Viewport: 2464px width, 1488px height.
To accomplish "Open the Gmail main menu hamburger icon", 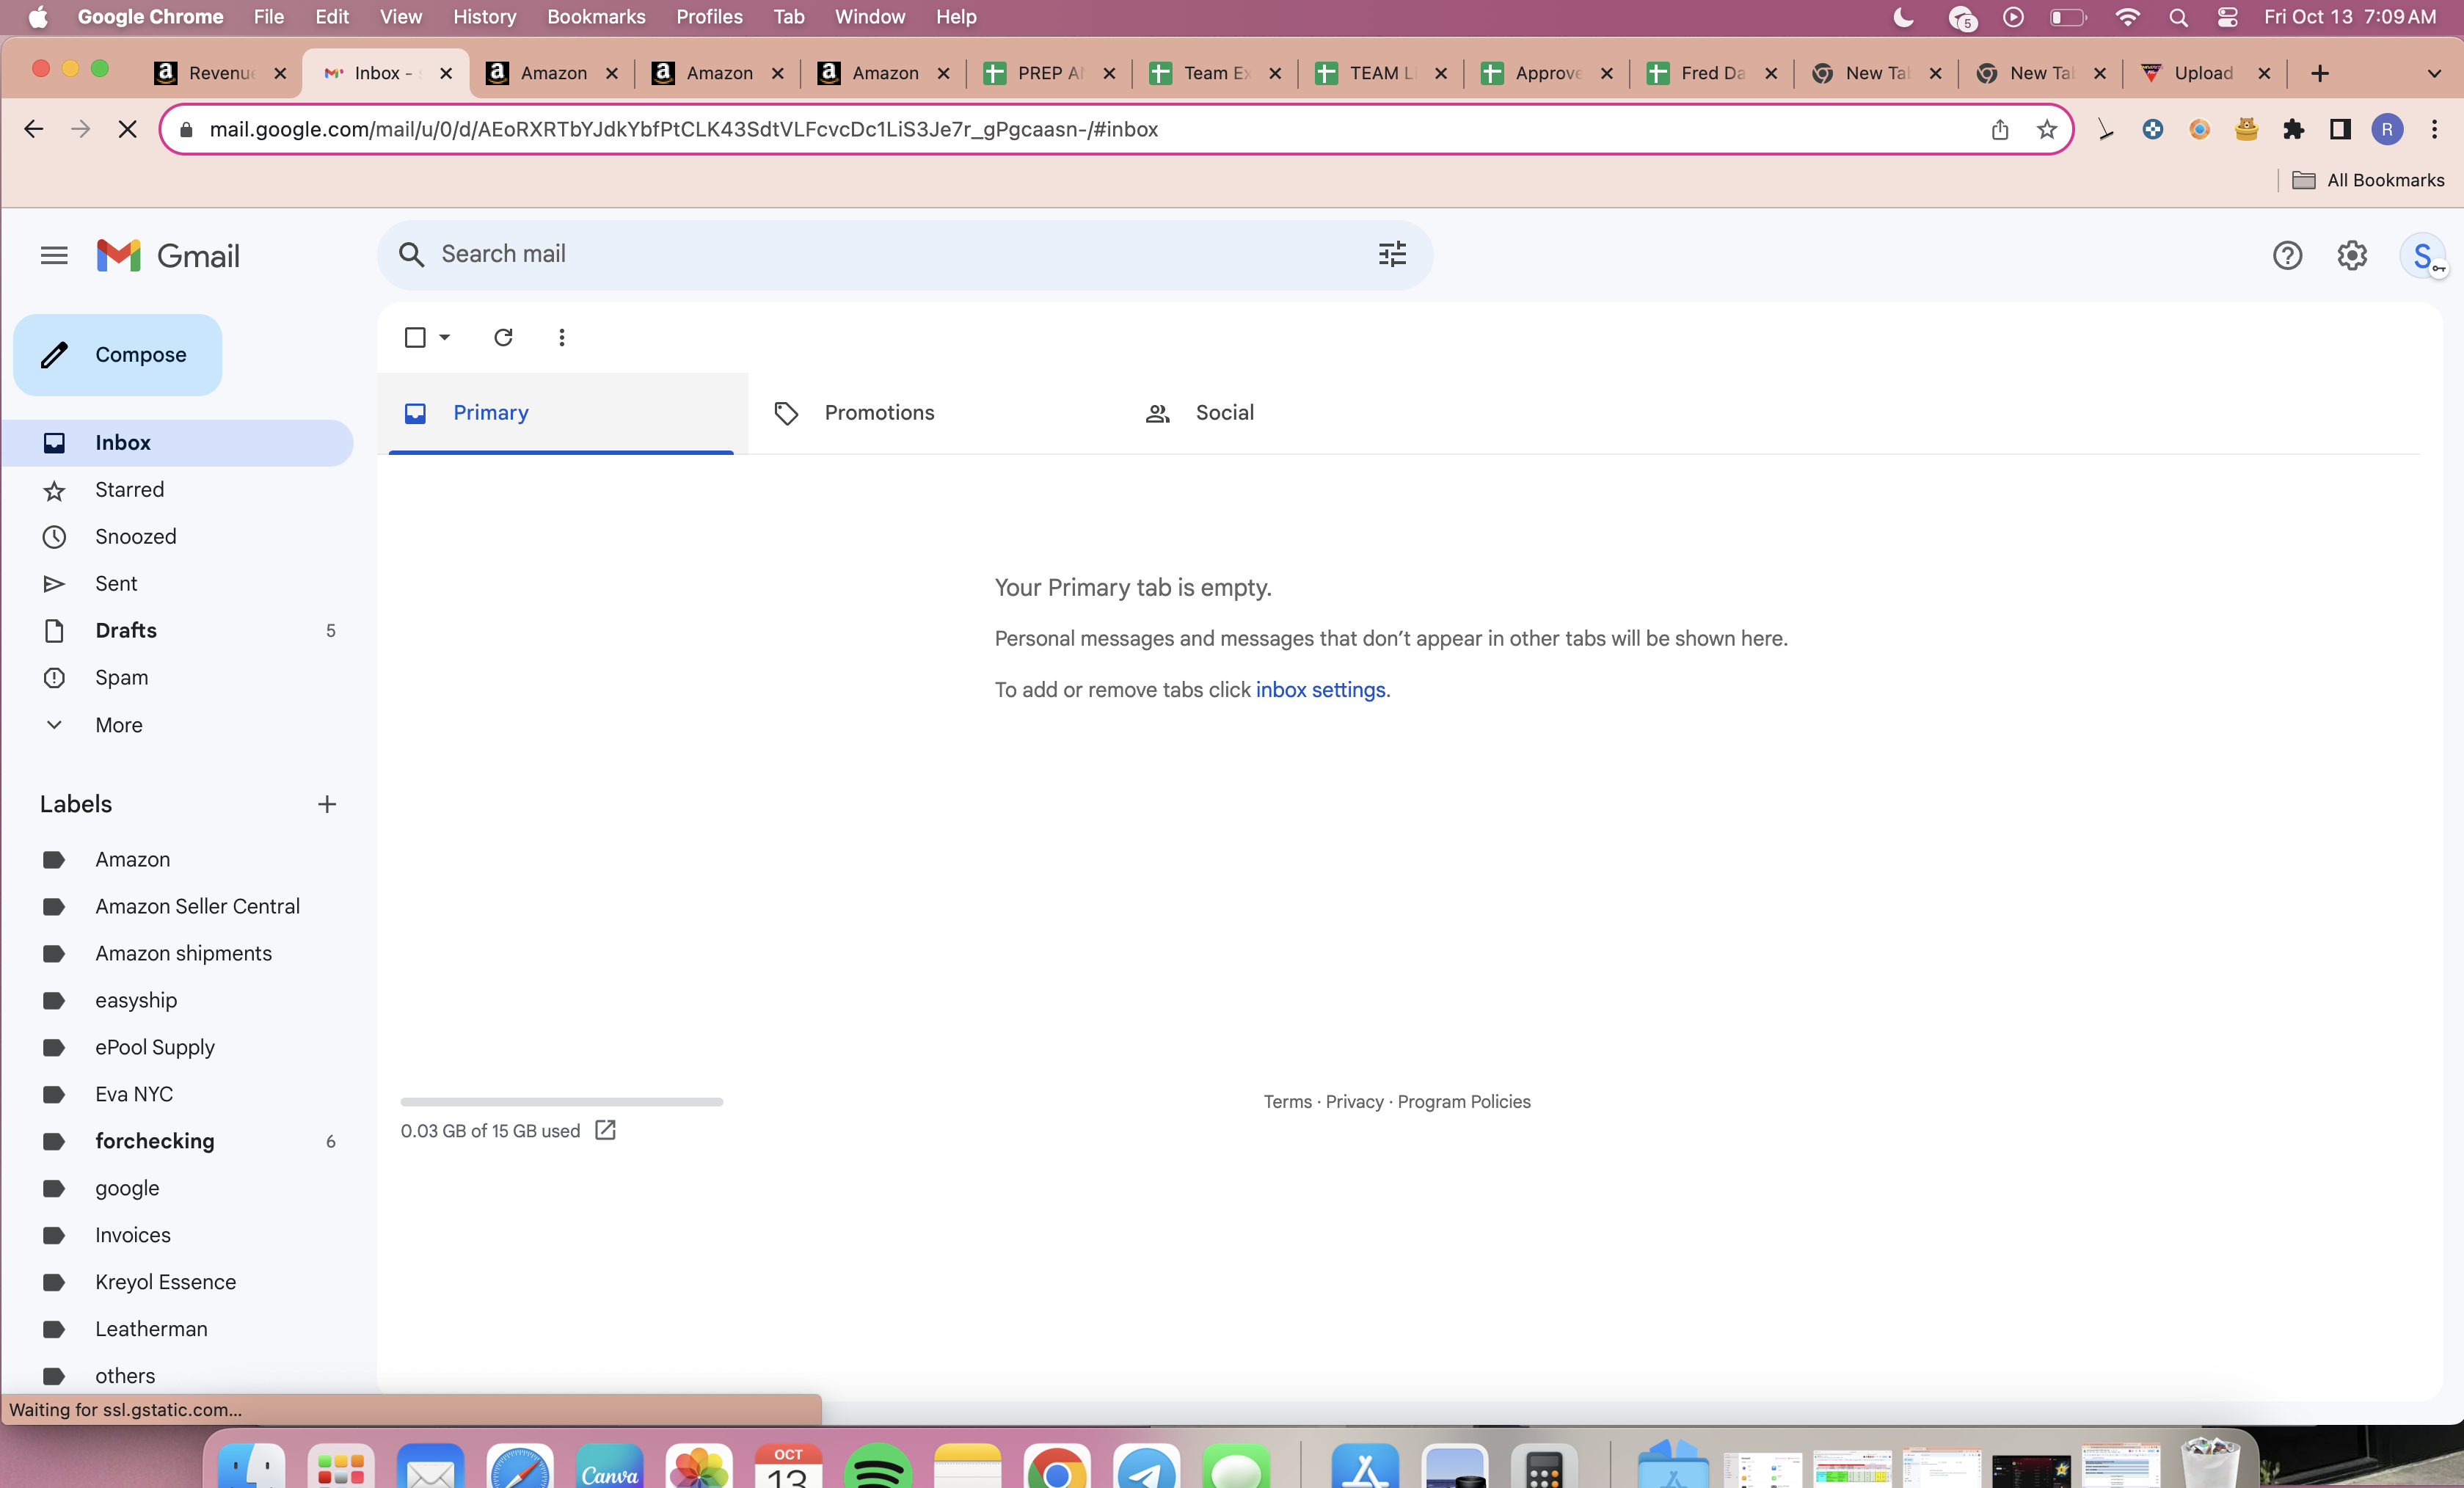I will [x=54, y=256].
